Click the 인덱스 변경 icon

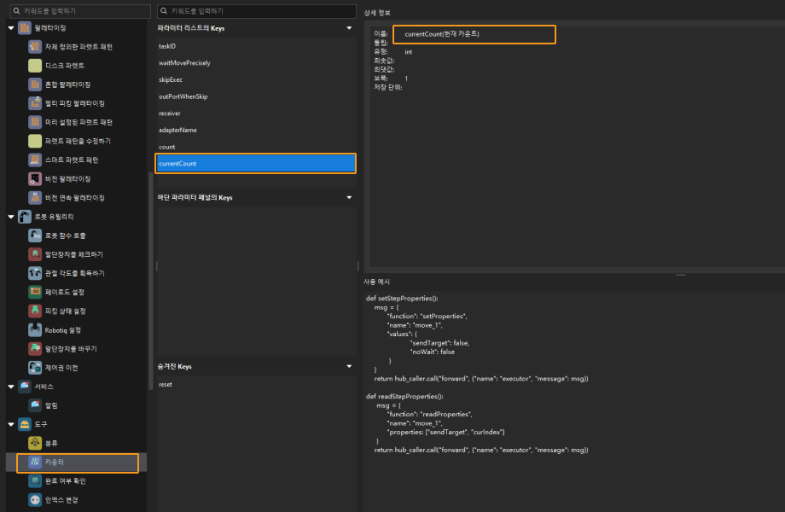coord(35,500)
